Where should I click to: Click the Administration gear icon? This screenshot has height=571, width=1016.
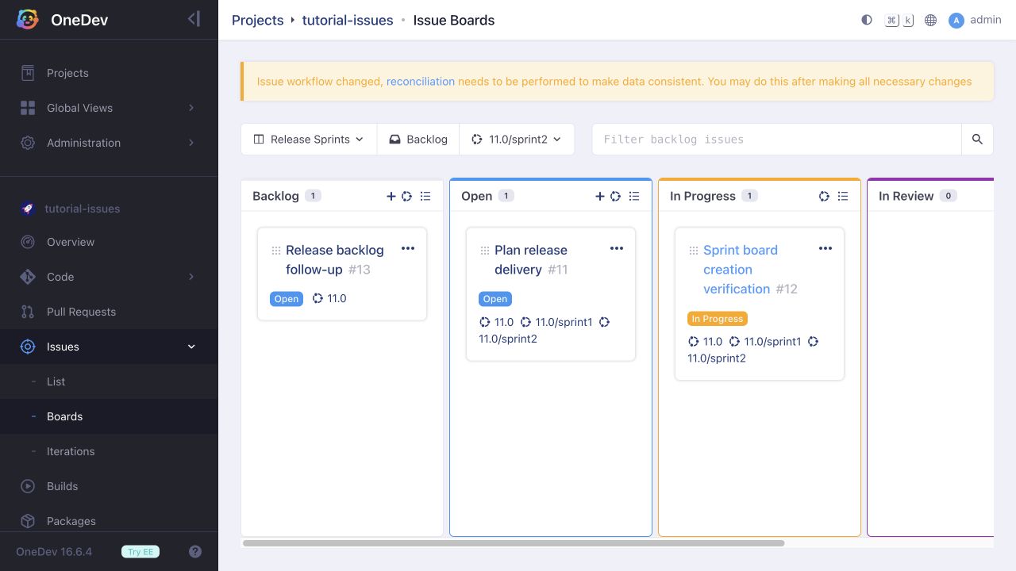click(x=28, y=143)
